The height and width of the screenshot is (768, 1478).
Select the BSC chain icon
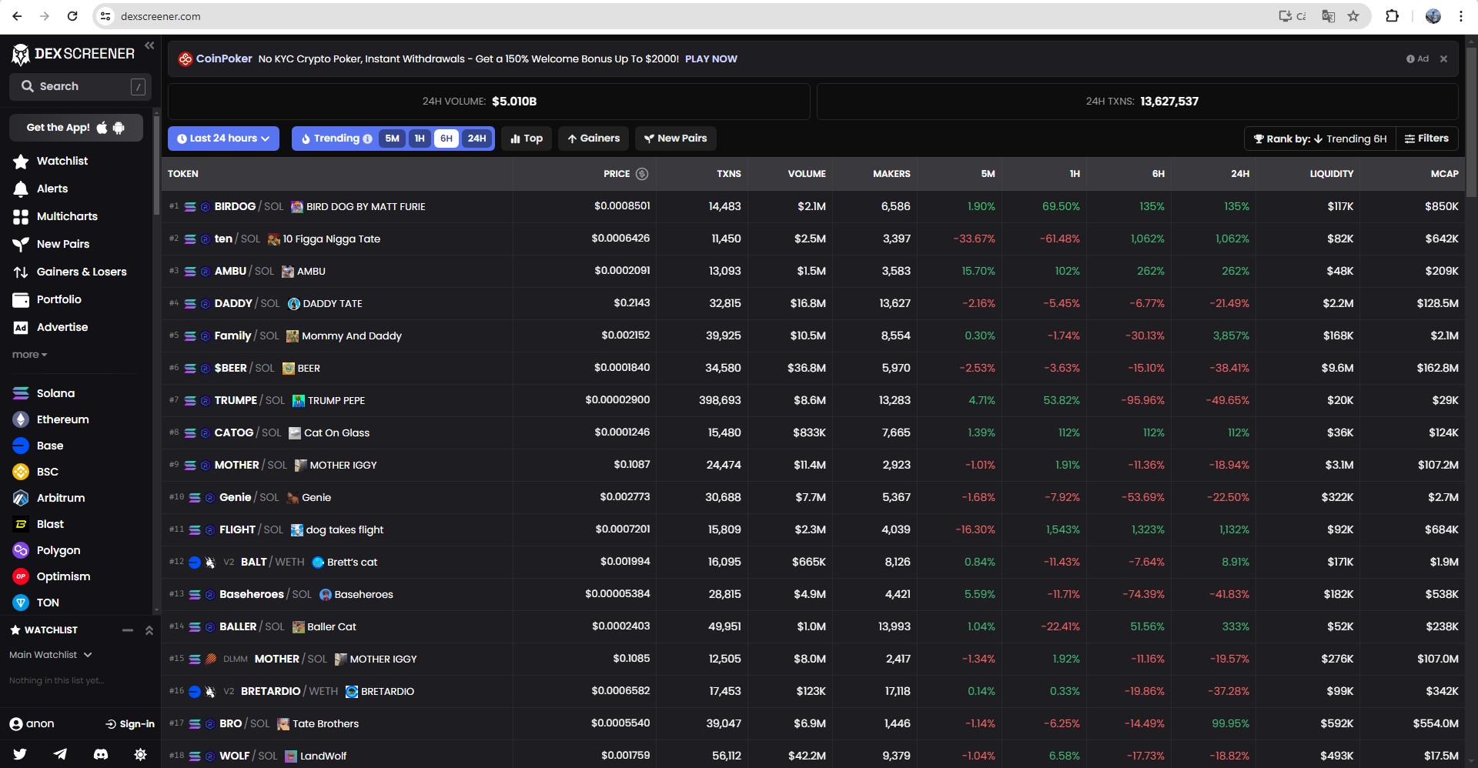[21, 472]
